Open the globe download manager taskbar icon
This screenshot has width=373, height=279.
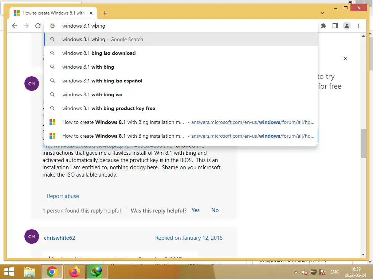96,272
